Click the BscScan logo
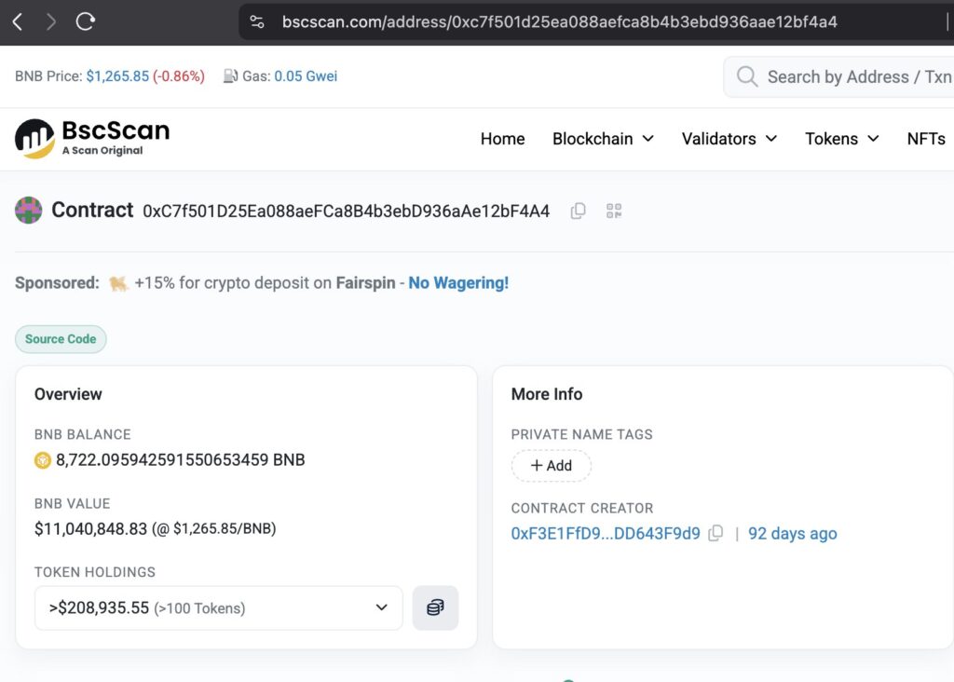 coord(92,139)
